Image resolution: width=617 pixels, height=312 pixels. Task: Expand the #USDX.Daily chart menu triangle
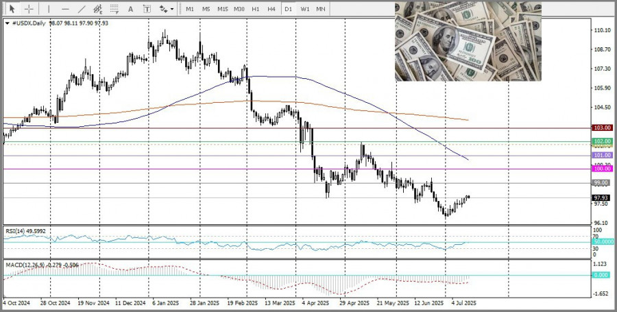tap(8, 23)
